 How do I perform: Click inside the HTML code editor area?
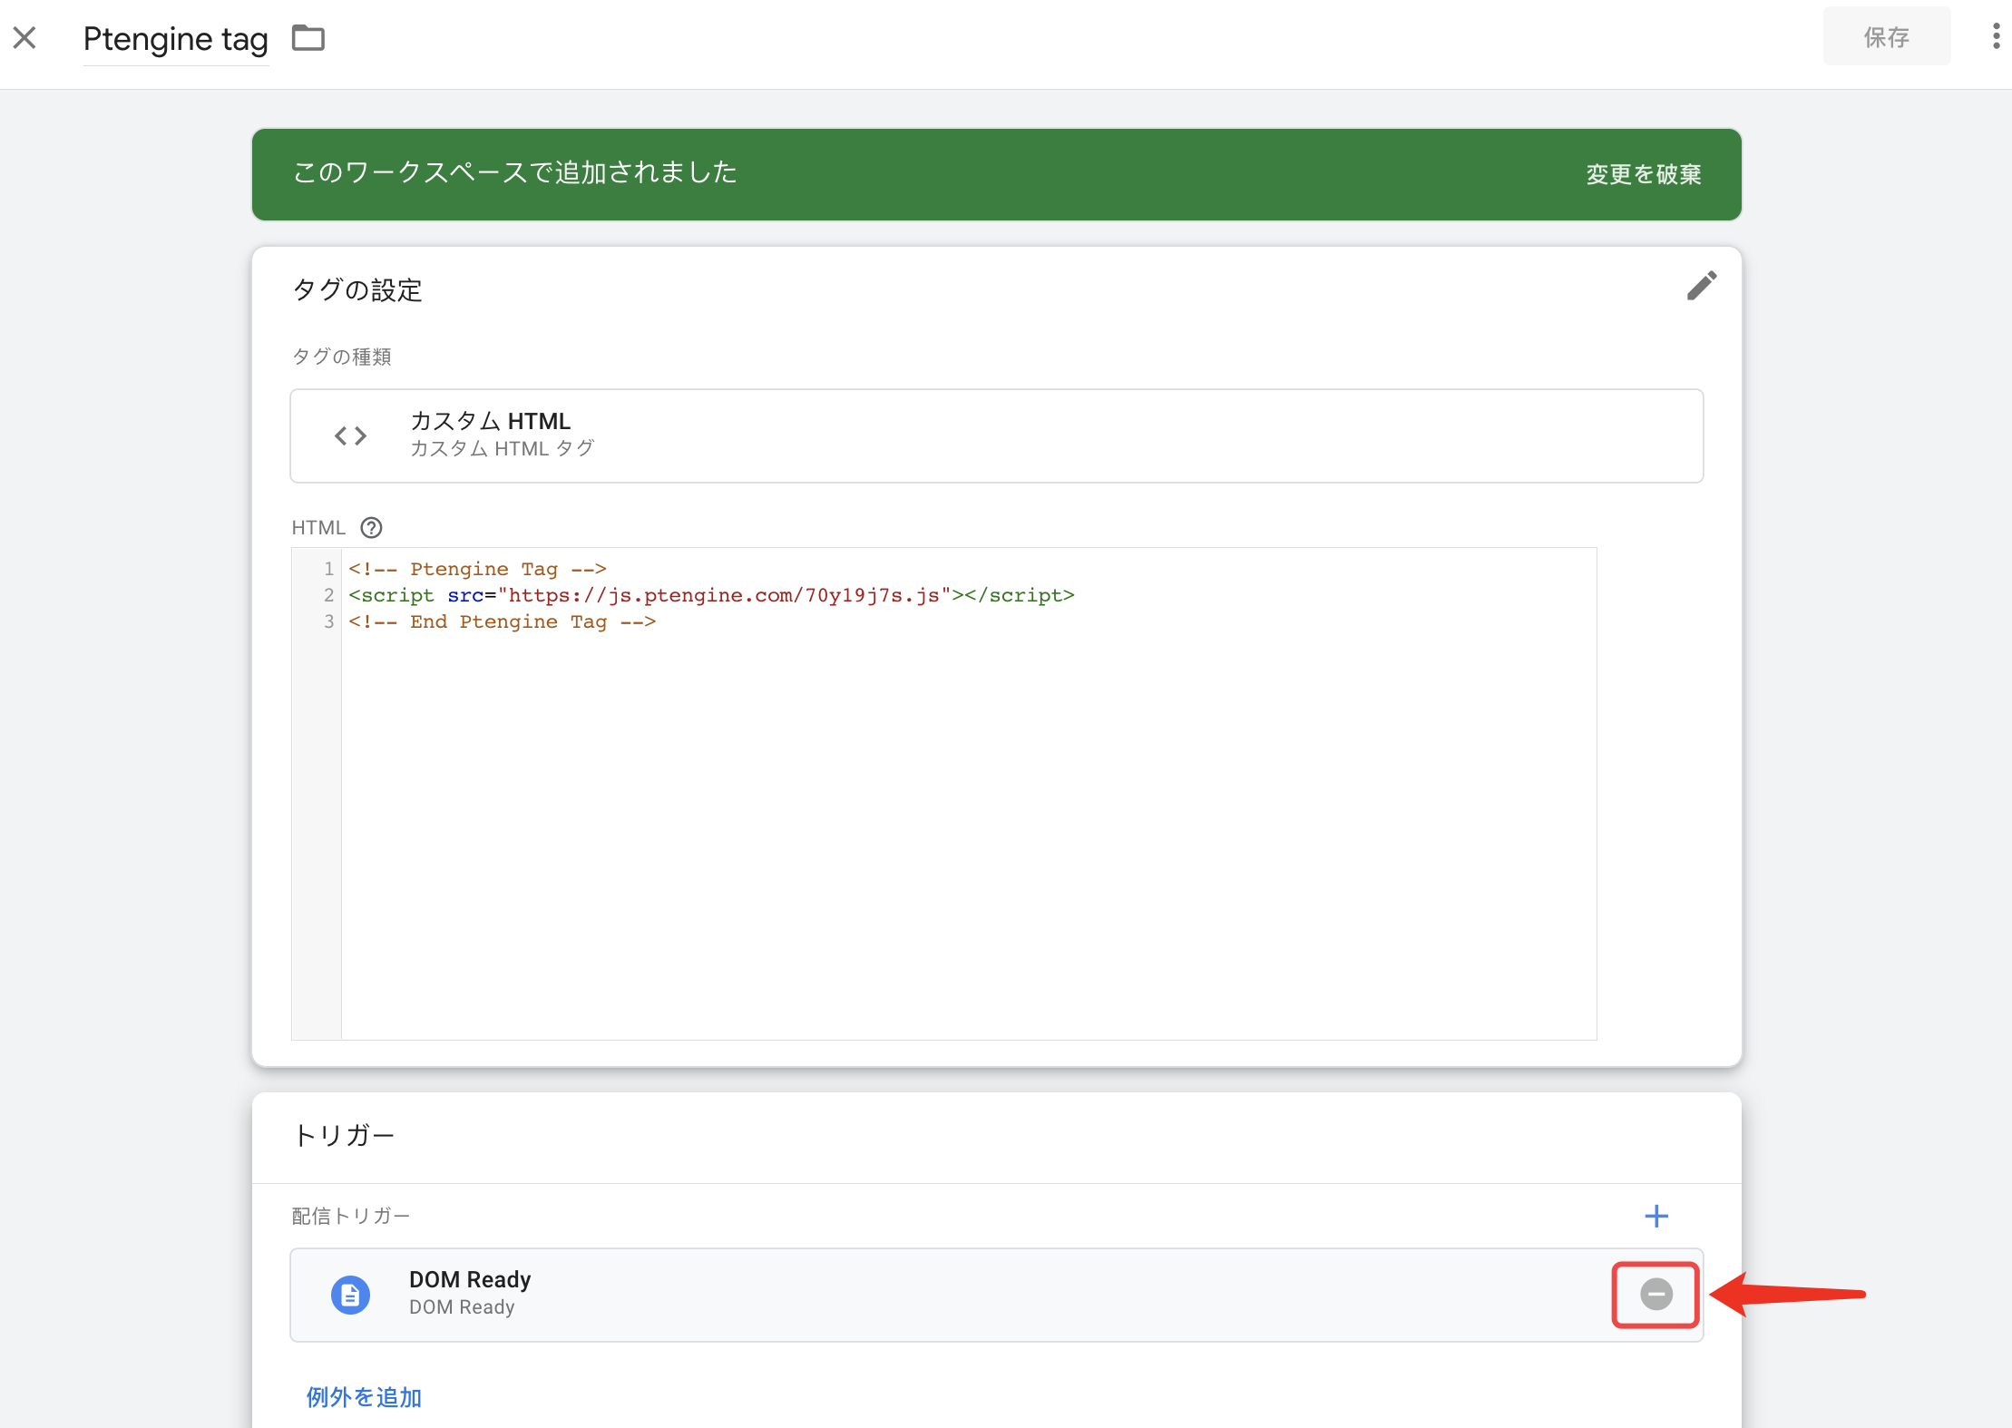tap(969, 793)
